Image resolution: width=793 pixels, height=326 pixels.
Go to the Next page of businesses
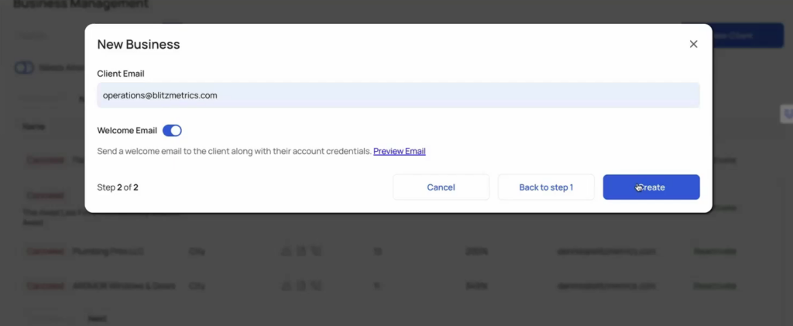tap(97, 318)
